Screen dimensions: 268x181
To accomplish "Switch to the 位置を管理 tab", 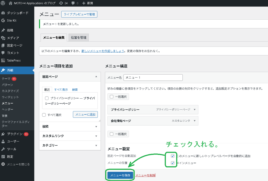I will coord(79,38).
